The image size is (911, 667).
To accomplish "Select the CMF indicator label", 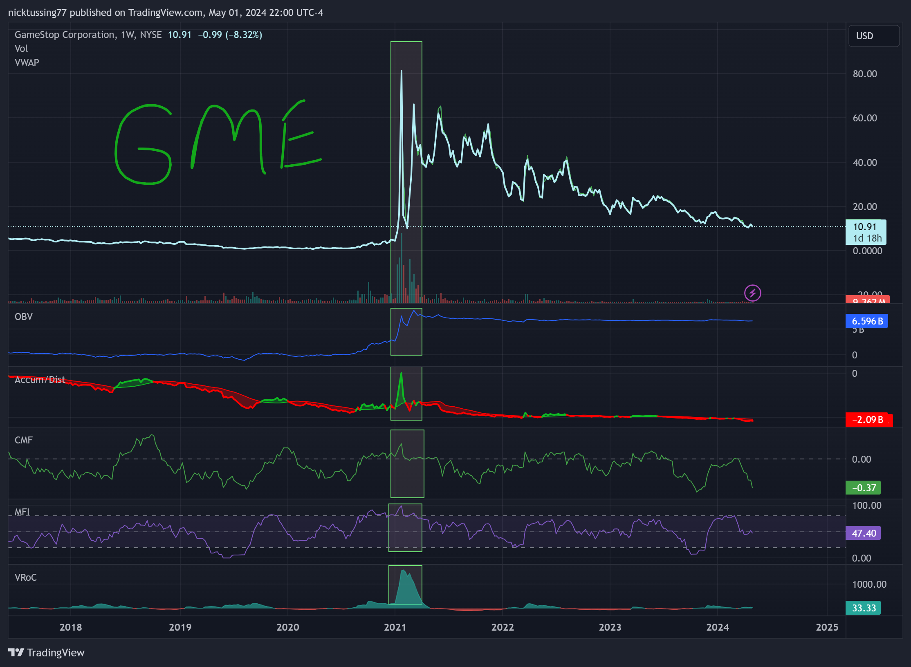I will coord(24,440).
